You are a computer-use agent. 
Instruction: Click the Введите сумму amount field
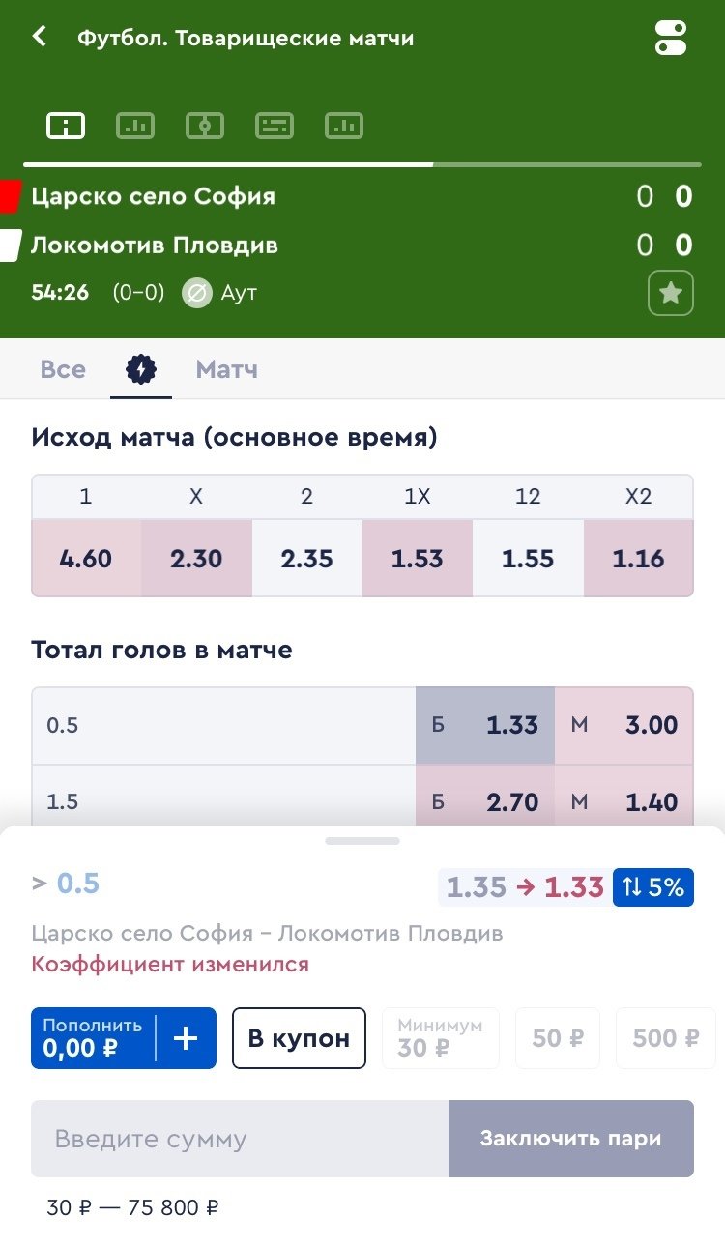240,1139
